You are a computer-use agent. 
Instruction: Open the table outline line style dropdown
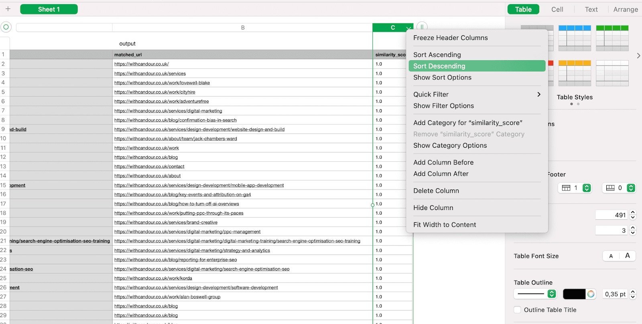[535, 294]
